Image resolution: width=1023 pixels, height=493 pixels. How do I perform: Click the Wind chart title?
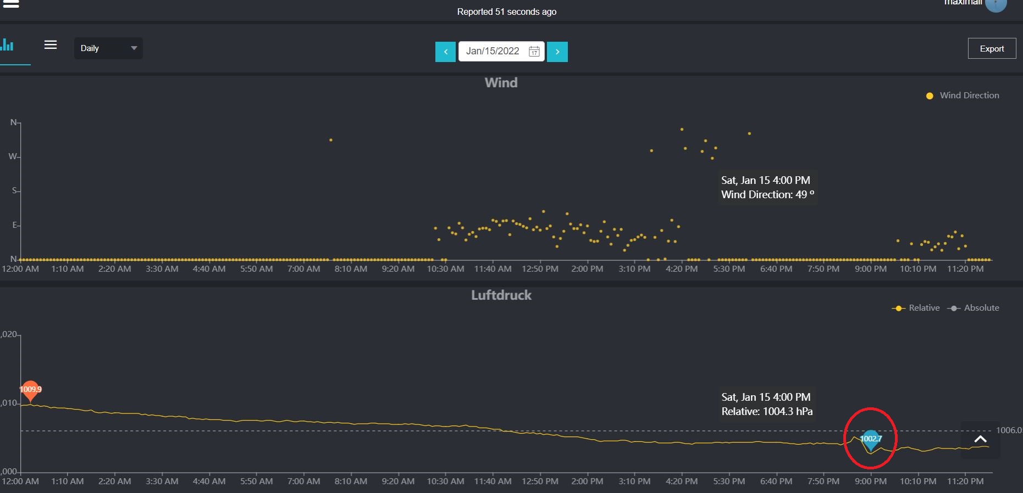[x=501, y=83]
